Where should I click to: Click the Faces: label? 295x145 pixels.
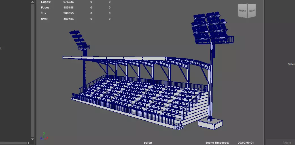46,8
